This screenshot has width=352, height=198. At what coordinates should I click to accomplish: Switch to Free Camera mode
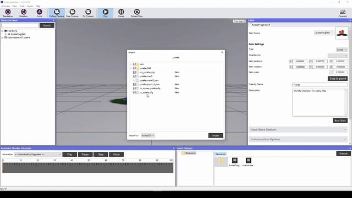72,13
